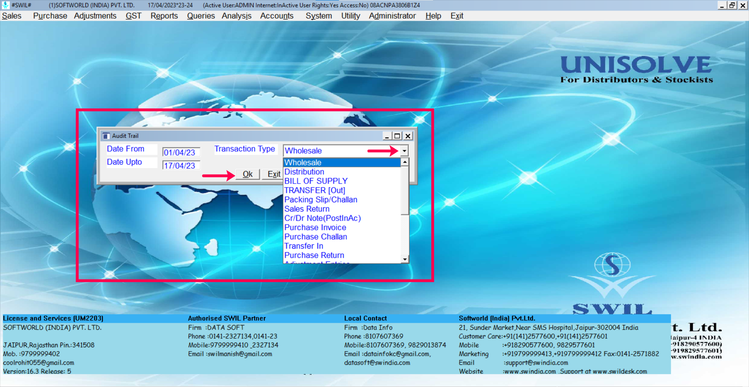Viewport: 749px width, 387px height.
Task: Close the main SWIL application window
Action: [743, 5]
